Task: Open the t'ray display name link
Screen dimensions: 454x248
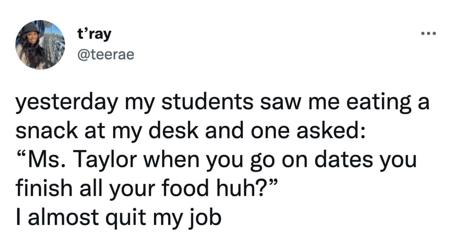Action: pyautogui.click(x=94, y=34)
